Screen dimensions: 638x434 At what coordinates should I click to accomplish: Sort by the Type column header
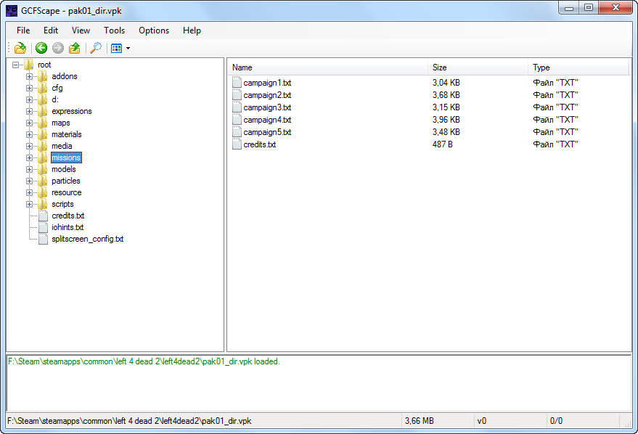[x=578, y=67]
